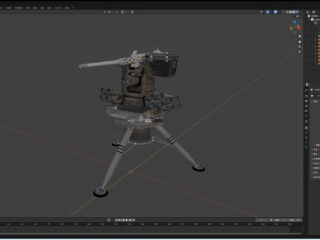Open the snapping options dropdown
Image resolution: width=320 pixels, height=240 pixels.
coord(127,12)
